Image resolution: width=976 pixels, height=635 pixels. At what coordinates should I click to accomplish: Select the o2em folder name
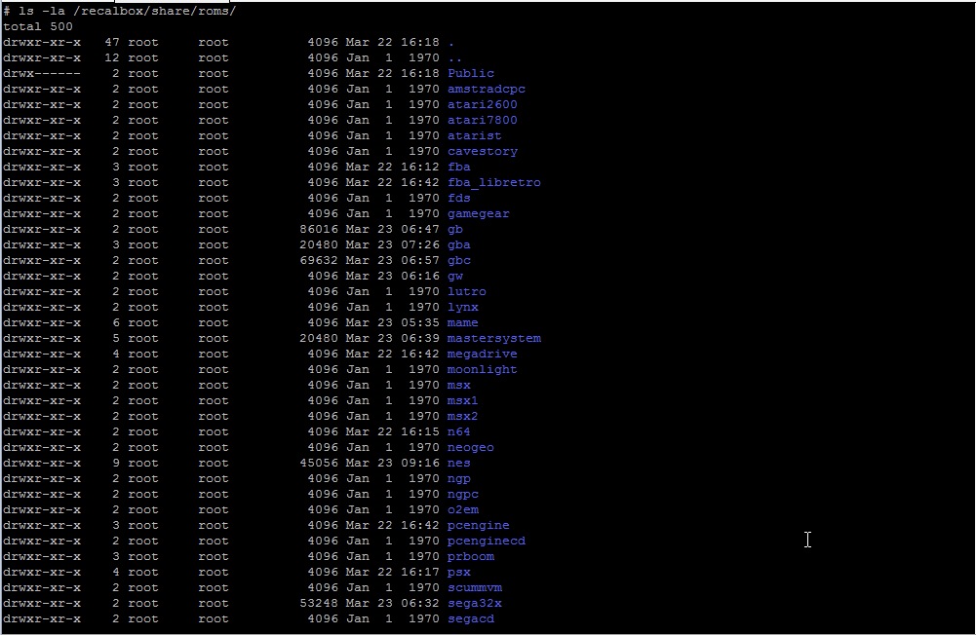(462, 509)
